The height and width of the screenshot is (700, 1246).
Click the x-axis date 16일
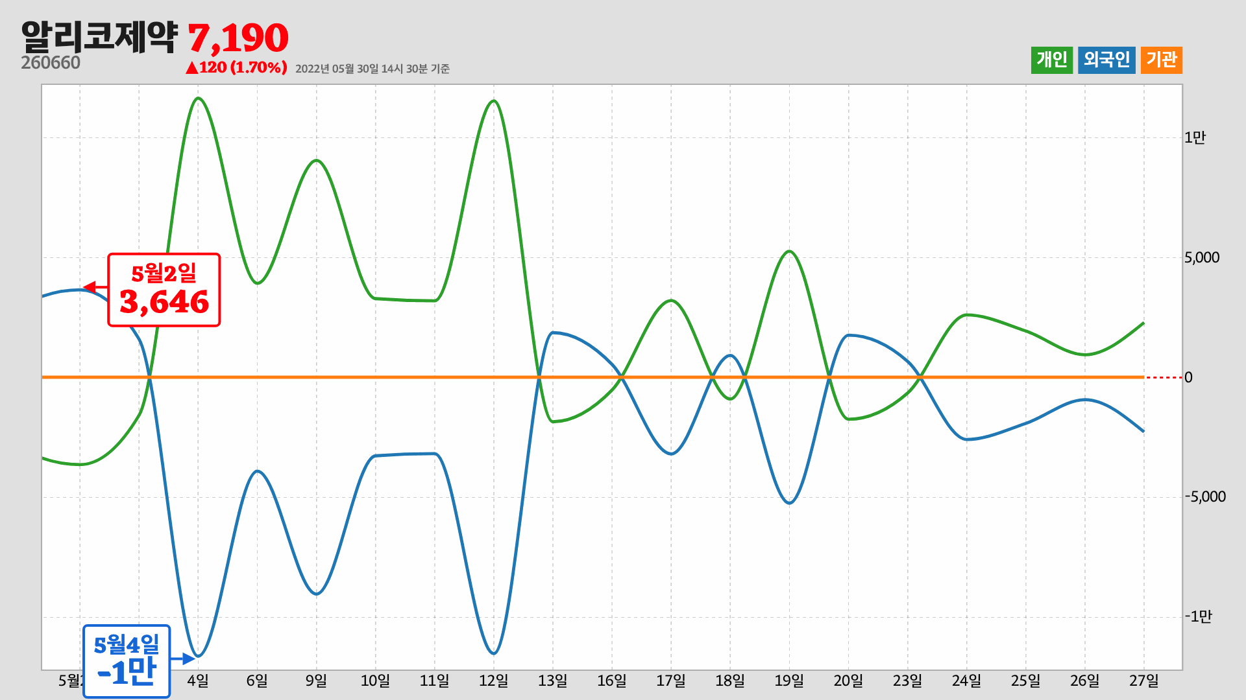coord(612,681)
